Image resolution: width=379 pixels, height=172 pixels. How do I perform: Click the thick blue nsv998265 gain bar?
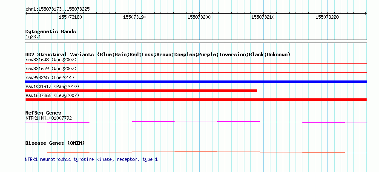click(x=196, y=82)
